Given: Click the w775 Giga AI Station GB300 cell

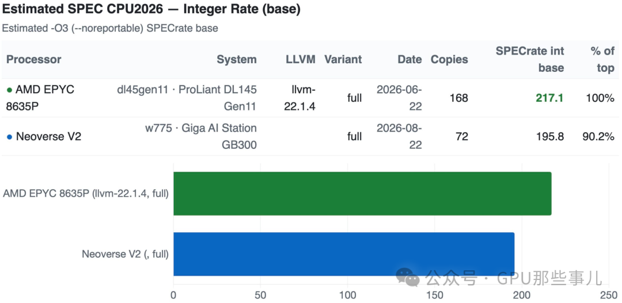Looking at the screenshot, I should (x=201, y=137).
